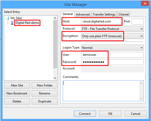Select the Digital Red demo site entry
151x121 pixels.
(x=27, y=23)
